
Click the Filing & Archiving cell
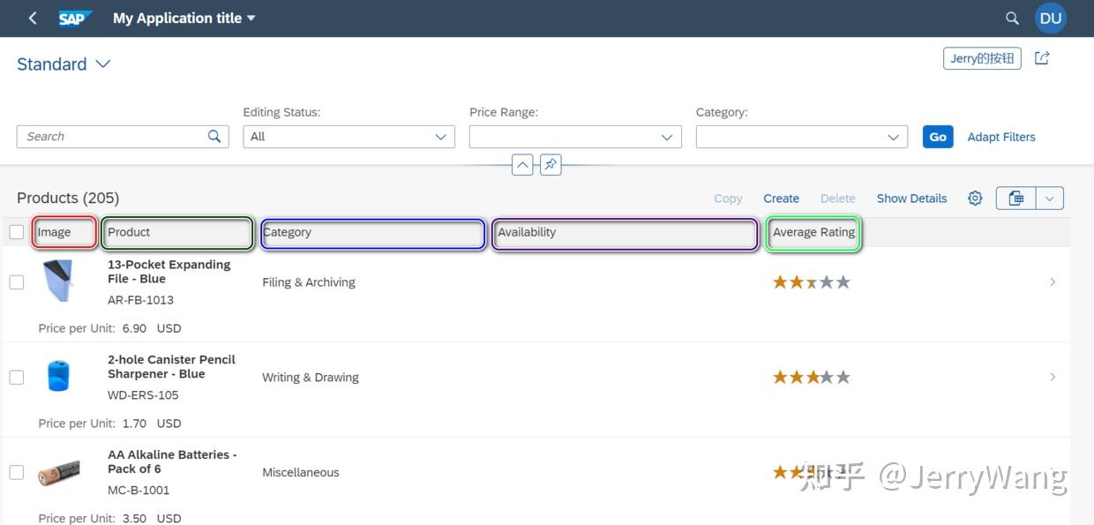pos(309,282)
